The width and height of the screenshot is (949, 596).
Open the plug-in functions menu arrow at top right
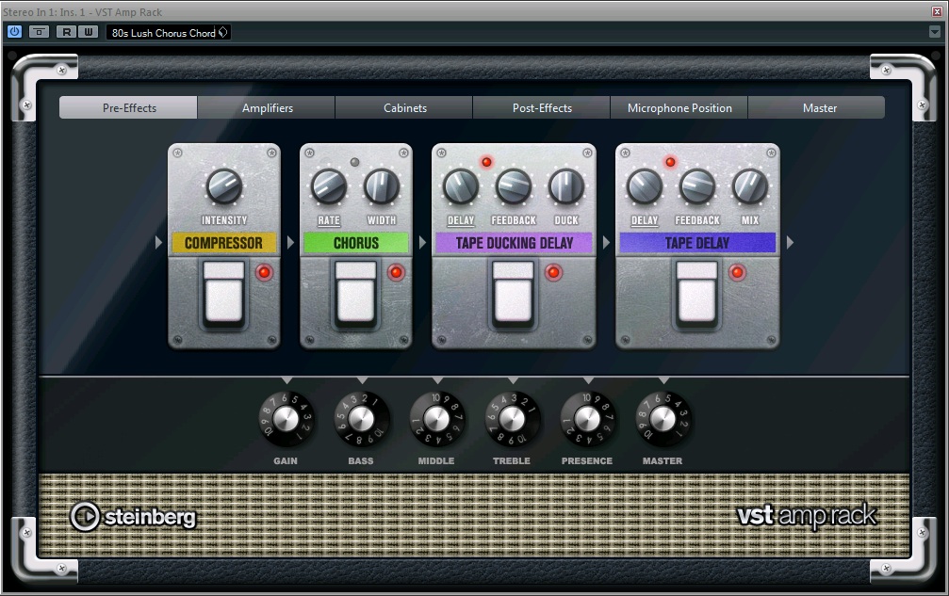click(935, 32)
